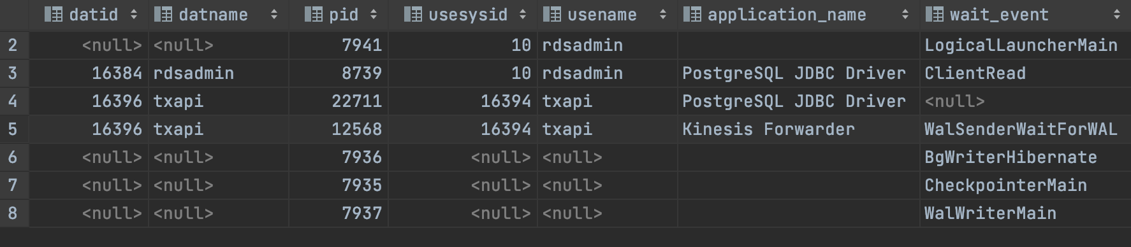Click the application_name column table icon
1131x247 pixels.
click(692, 15)
